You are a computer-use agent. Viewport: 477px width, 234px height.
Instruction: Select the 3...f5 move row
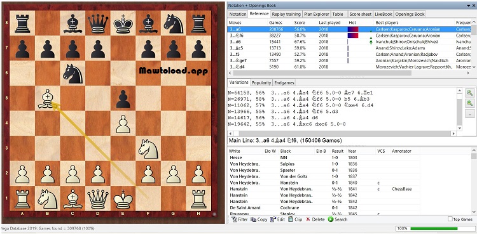[x=349, y=54]
